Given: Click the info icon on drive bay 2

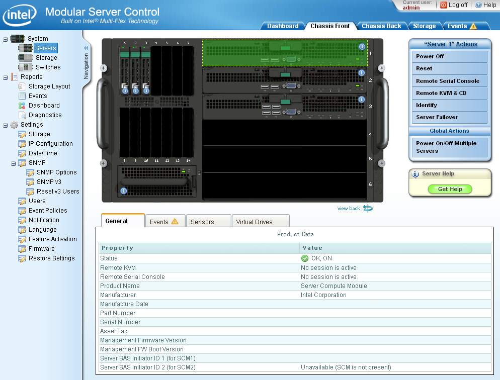Looking at the screenshot, I should click(135, 91).
